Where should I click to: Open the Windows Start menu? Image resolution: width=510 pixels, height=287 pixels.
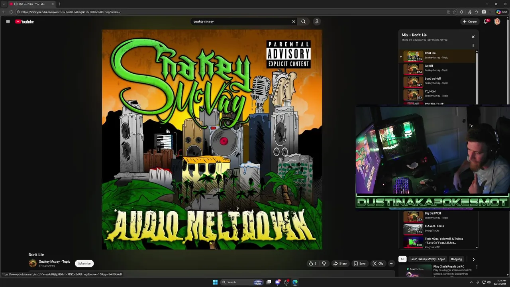click(215, 282)
